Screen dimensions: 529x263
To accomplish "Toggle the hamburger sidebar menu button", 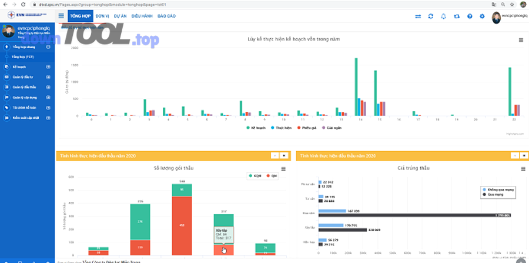I will pos(62,16).
